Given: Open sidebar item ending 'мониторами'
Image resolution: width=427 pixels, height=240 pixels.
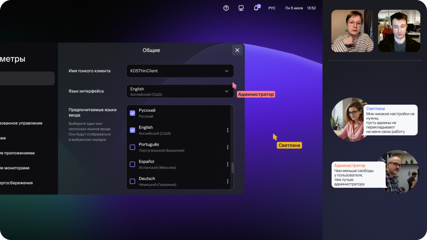Looking at the screenshot, I should tap(15, 168).
